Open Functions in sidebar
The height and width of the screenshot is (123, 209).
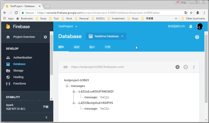[x=19, y=84]
